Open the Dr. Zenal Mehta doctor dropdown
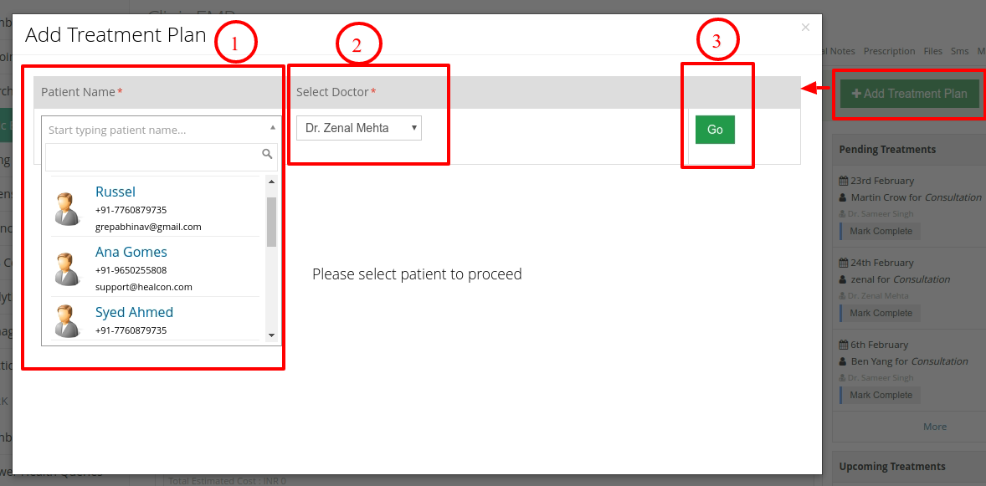 coord(359,128)
